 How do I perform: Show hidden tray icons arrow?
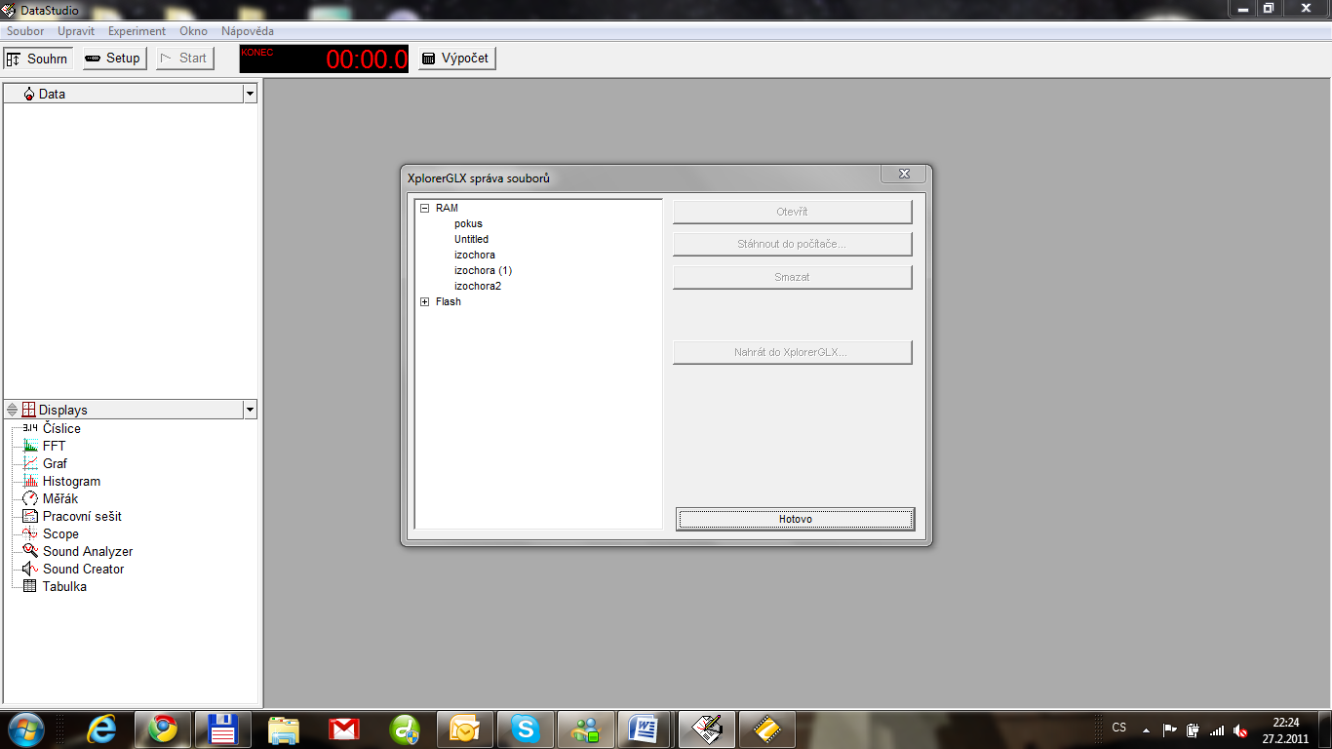tap(1146, 729)
